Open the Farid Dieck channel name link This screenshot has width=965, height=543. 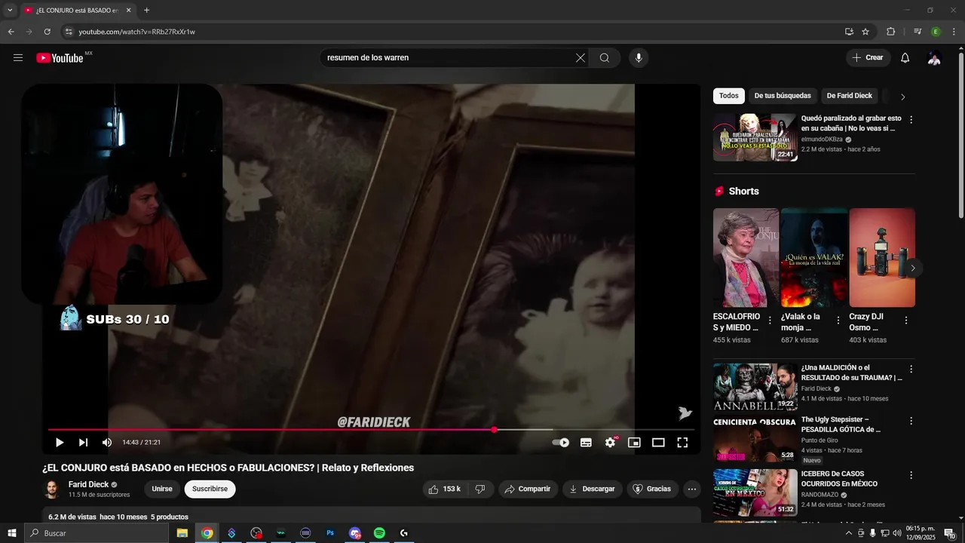click(x=89, y=484)
